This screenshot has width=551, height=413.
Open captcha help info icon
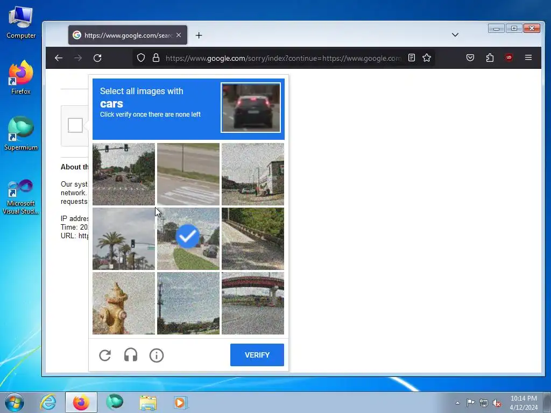pyautogui.click(x=157, y=355)
